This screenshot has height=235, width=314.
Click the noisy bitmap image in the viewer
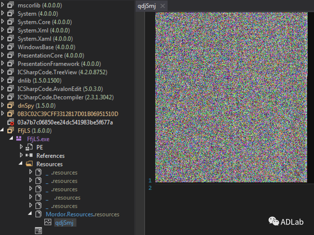click(x=231, y=97)
